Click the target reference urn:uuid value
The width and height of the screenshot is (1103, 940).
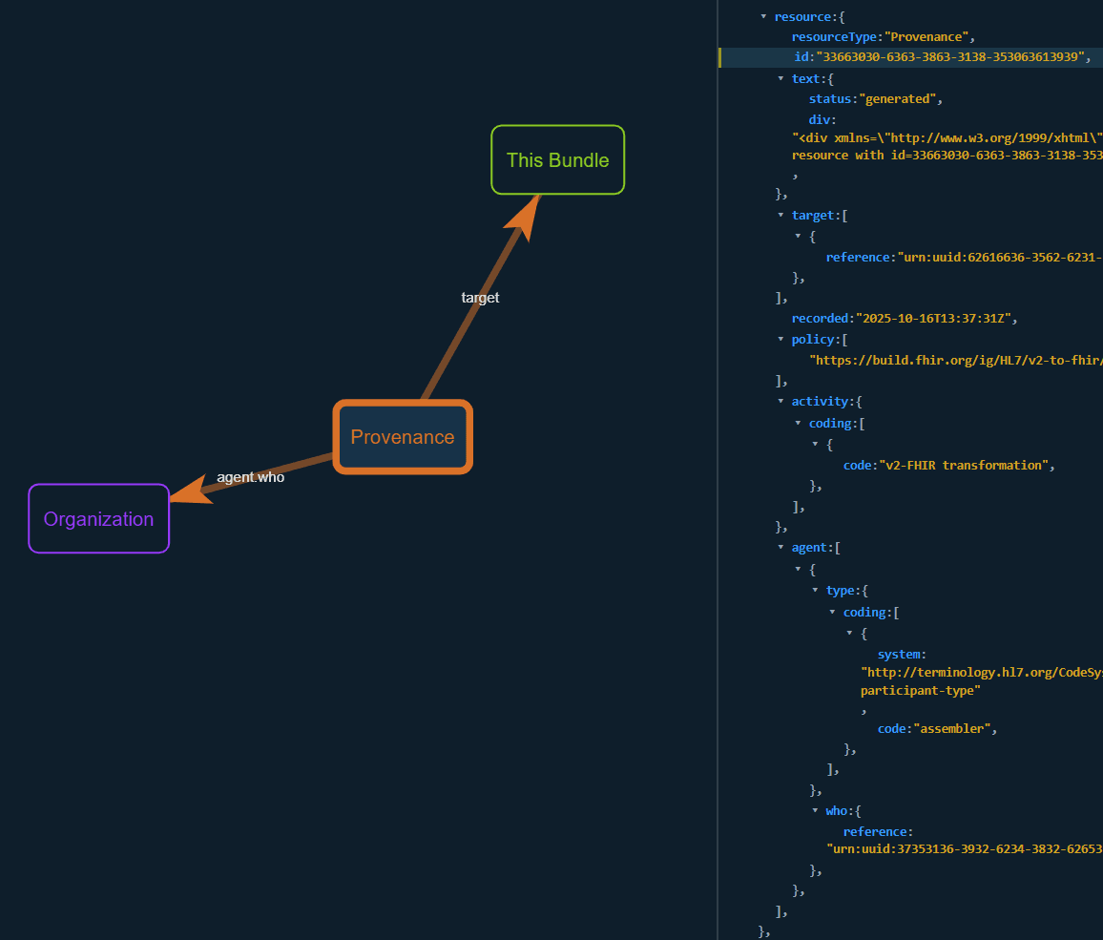point(1000,257)
